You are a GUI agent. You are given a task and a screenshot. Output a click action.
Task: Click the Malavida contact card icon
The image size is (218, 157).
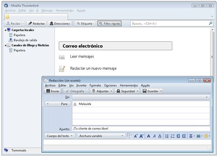pyautogui.click(x=75, y=104)
